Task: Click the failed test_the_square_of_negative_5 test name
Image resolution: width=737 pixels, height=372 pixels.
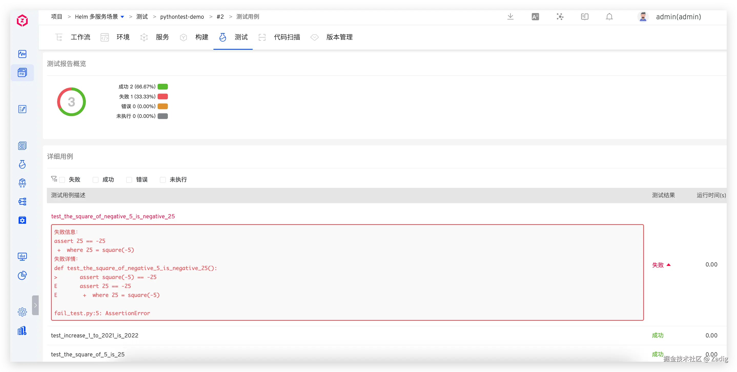Action: [113, 216]
